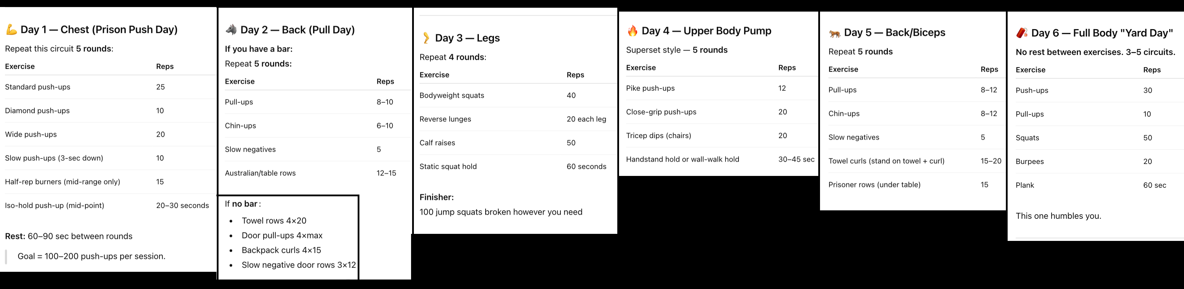
Task: Click the wolf emoji beside Day 2
Action: coord(231,30)
